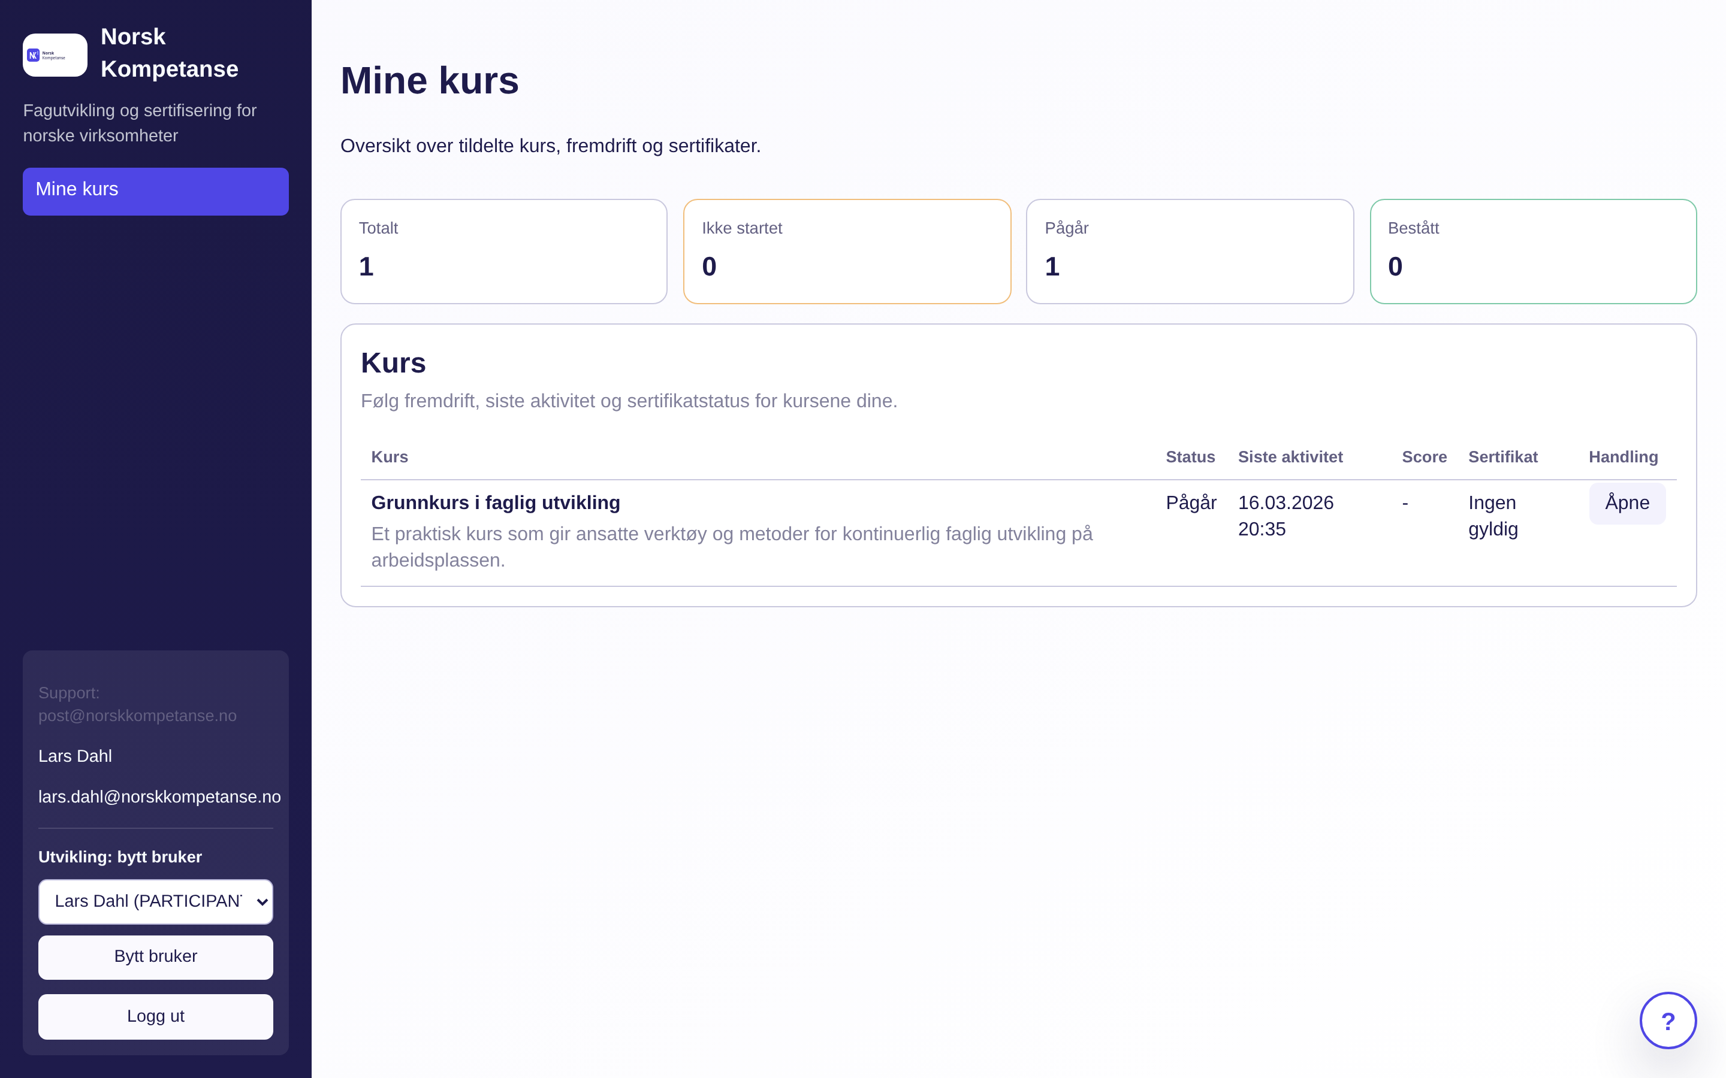Screen dimensions: 1726x1078
Task: Select Lars Dahl (PARTICIPANT) in bruker-listen
Action: (x=155, y=901)
